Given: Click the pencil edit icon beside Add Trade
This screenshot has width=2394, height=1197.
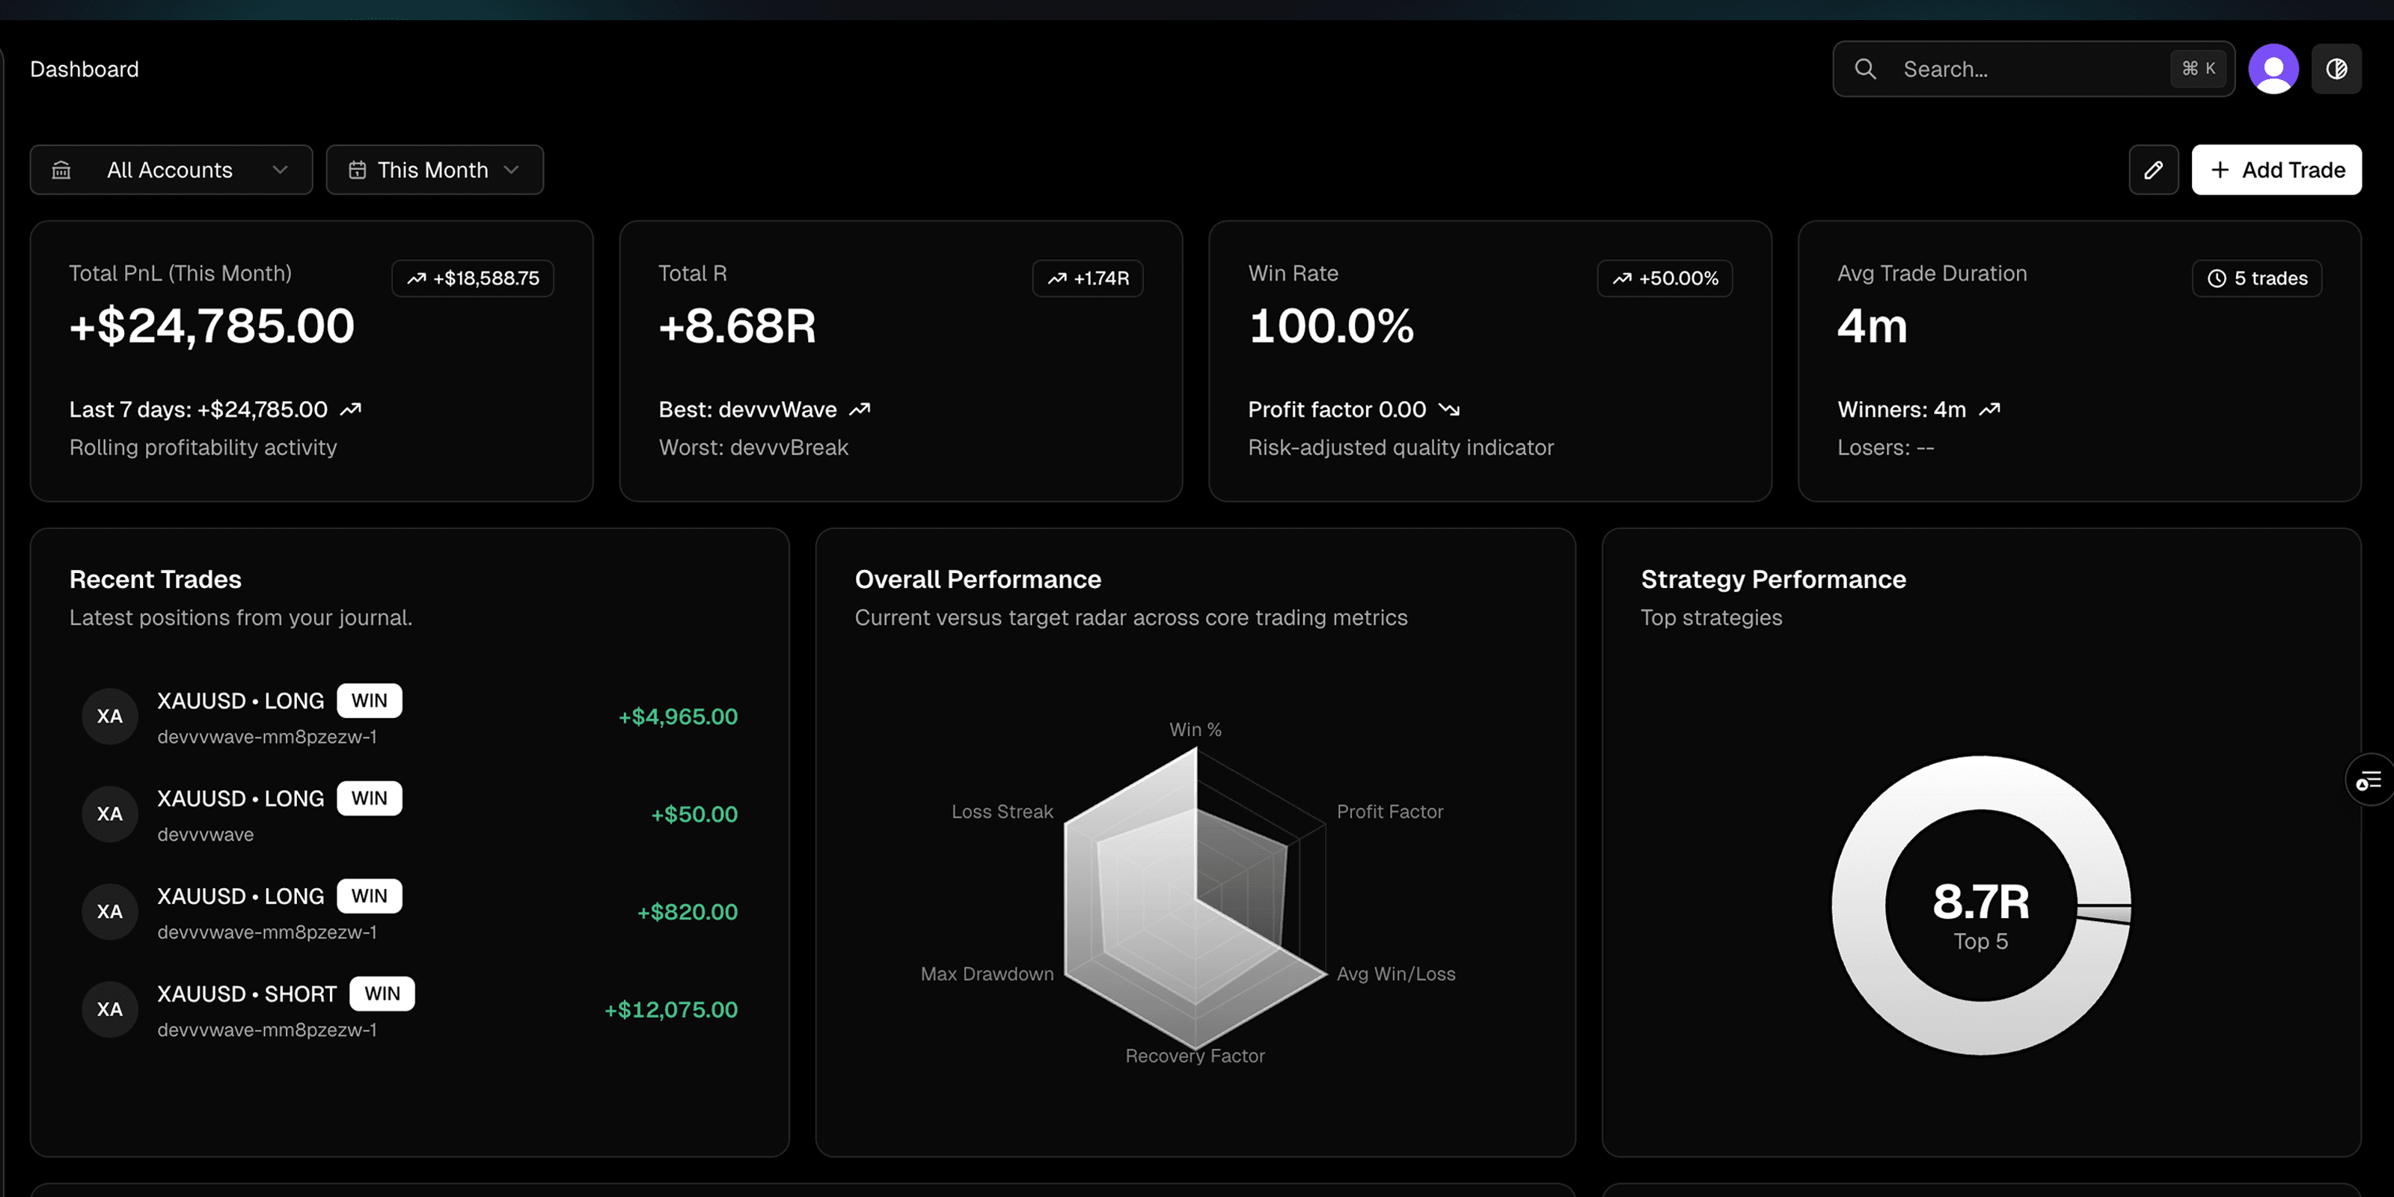Looking at the screenshot, I should point(2155,169).
